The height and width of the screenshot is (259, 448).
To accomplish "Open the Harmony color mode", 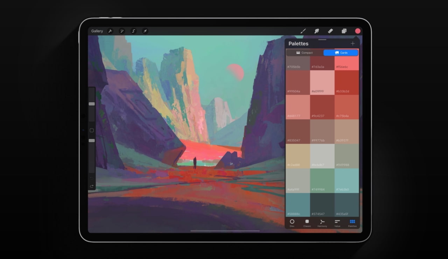I will 322,223.
